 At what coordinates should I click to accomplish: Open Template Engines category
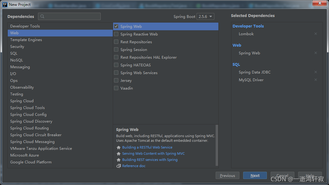(x=60, y=40)
